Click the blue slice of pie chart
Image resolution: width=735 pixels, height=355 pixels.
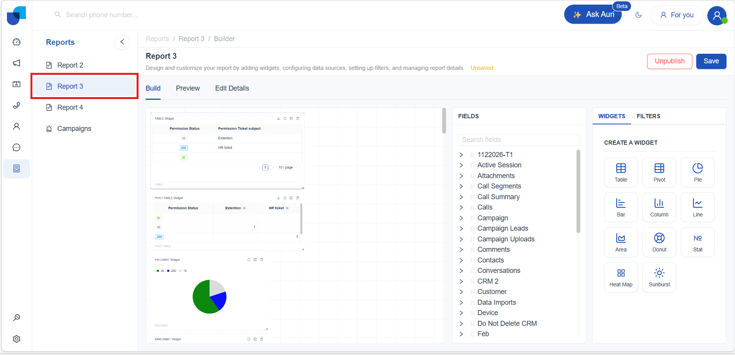pos(219,300)
